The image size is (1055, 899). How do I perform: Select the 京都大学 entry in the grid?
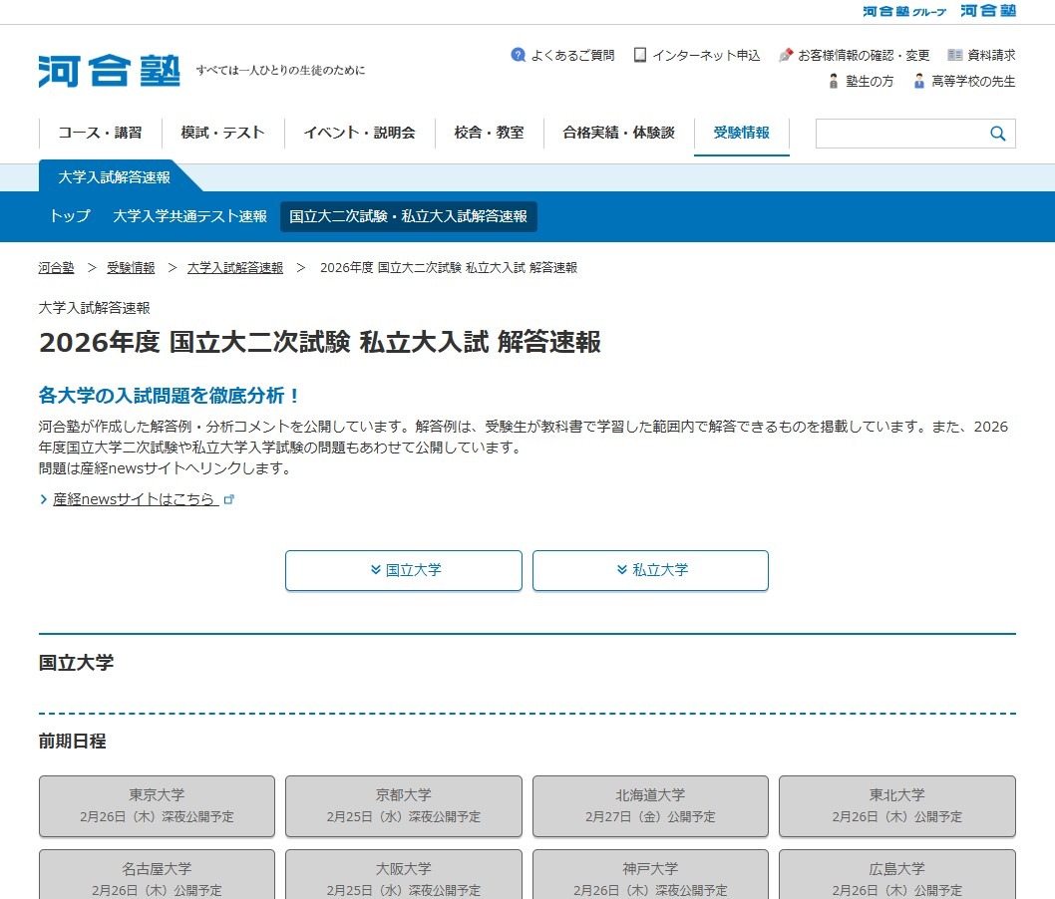coord(403,806)
